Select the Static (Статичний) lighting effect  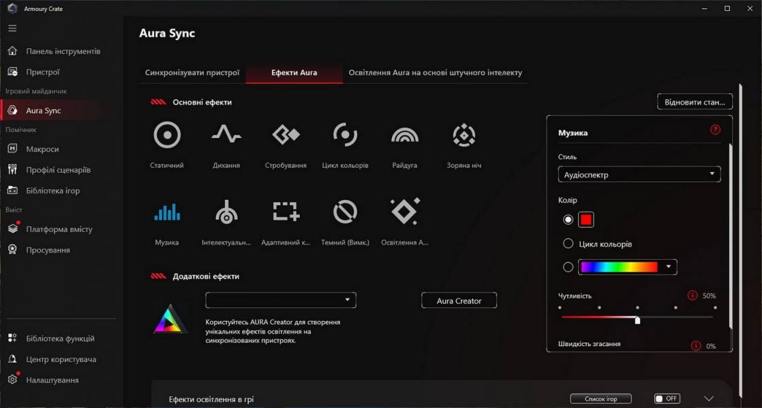tap(167, 135)
